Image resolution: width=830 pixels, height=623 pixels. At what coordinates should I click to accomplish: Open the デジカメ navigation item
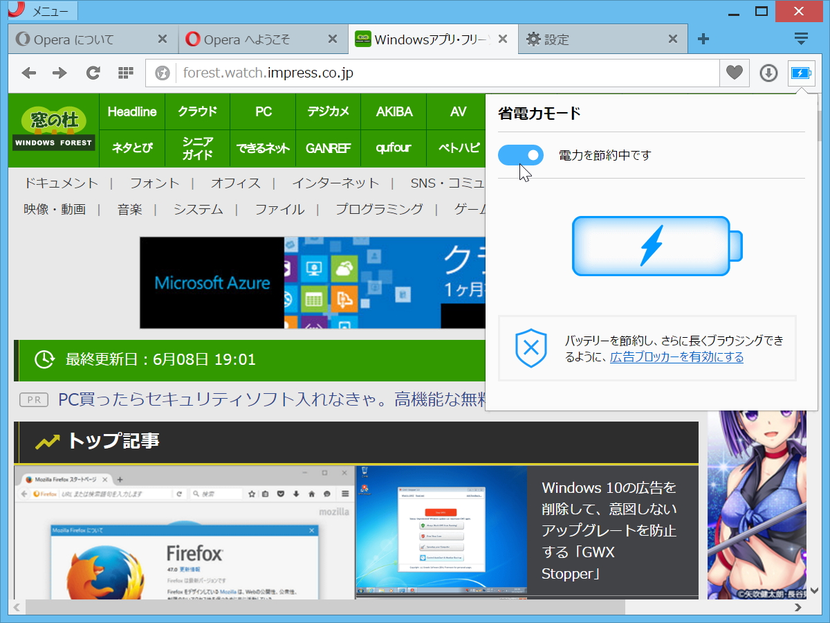tap(328, 111)
